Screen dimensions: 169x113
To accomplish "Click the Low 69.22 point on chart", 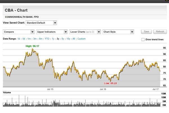I will [111, 80].
